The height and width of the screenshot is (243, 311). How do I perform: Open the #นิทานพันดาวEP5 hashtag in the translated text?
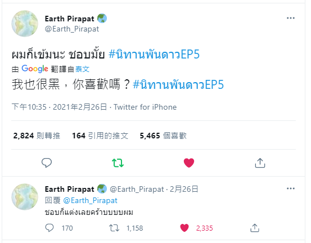point(178,85)
